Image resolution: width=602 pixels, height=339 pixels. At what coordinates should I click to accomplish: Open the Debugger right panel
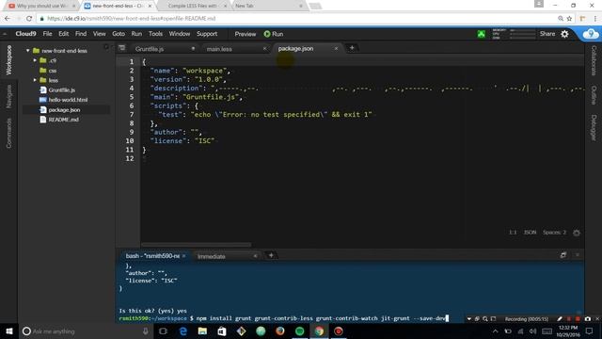(594, 128)
